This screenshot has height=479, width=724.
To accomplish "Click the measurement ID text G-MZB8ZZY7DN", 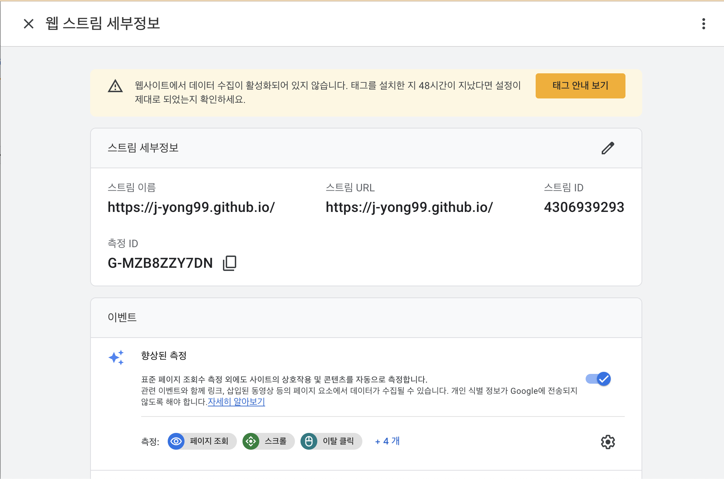I will [x=160, y=263].
